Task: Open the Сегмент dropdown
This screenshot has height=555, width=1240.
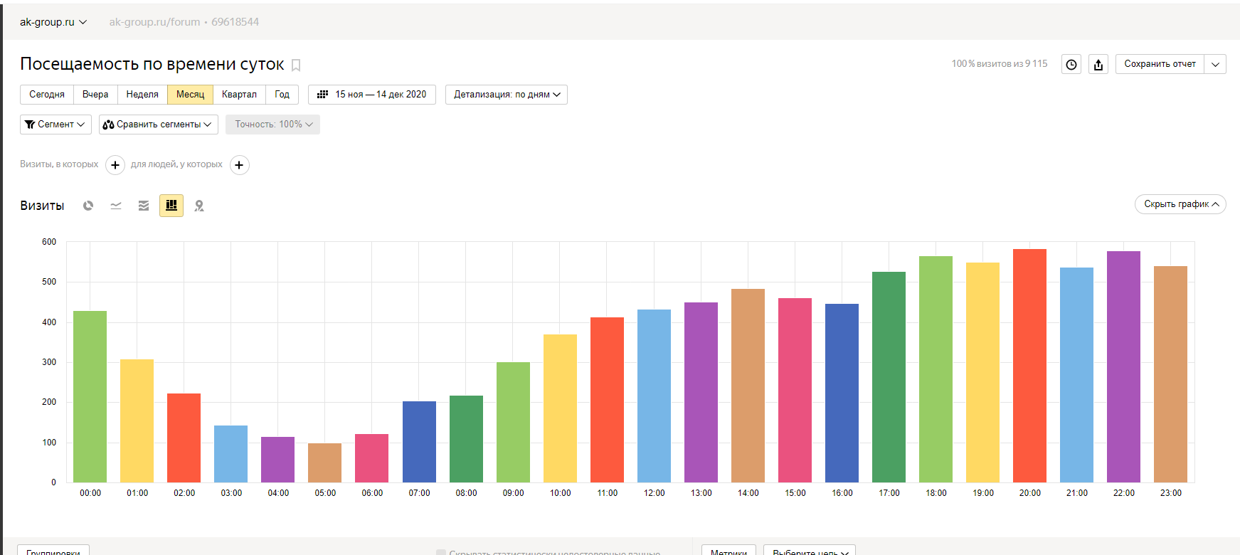Action: (55, 125)
